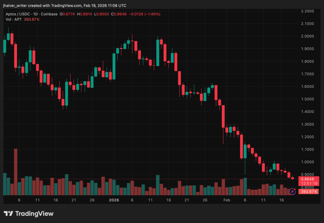This screenshot has height=223, width=324.
Task: Click the notification dot on the lightning icon
Action: click(295, 189)
